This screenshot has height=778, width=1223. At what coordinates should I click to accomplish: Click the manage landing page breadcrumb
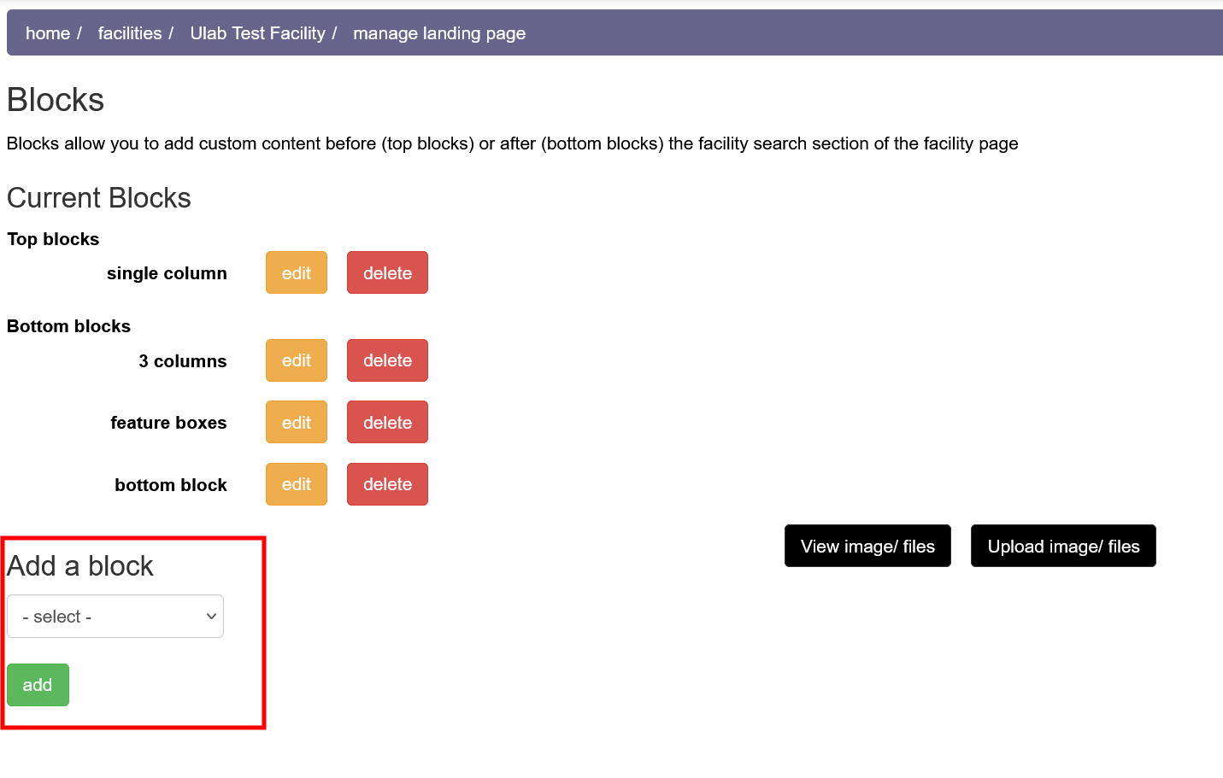coord(438,33)
